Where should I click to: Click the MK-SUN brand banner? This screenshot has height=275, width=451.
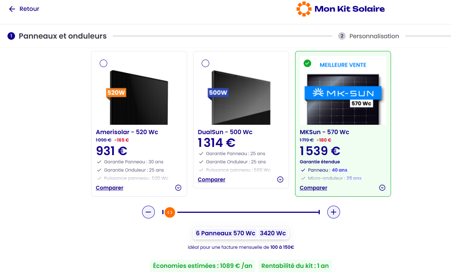point(342,93)
